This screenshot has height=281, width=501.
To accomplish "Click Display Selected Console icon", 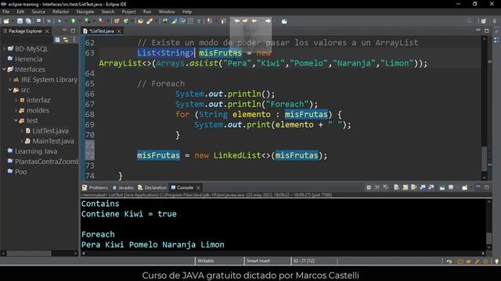I will [451, 187].
